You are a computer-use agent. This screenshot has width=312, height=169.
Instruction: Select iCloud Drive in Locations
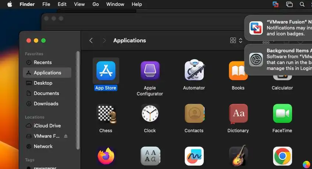(x=47, y=126)
